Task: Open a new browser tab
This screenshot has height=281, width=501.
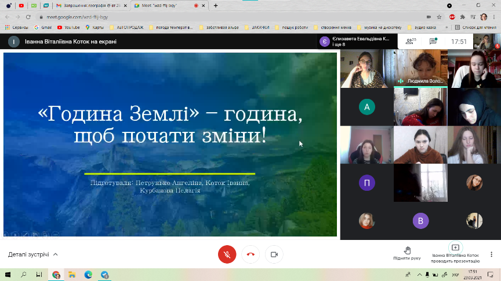Action: click(x=216, y=6)
